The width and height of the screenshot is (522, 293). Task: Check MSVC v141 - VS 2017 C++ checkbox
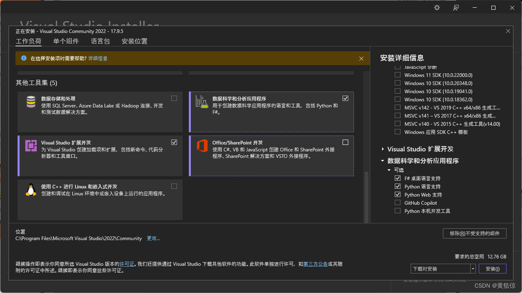coord(398,116)
